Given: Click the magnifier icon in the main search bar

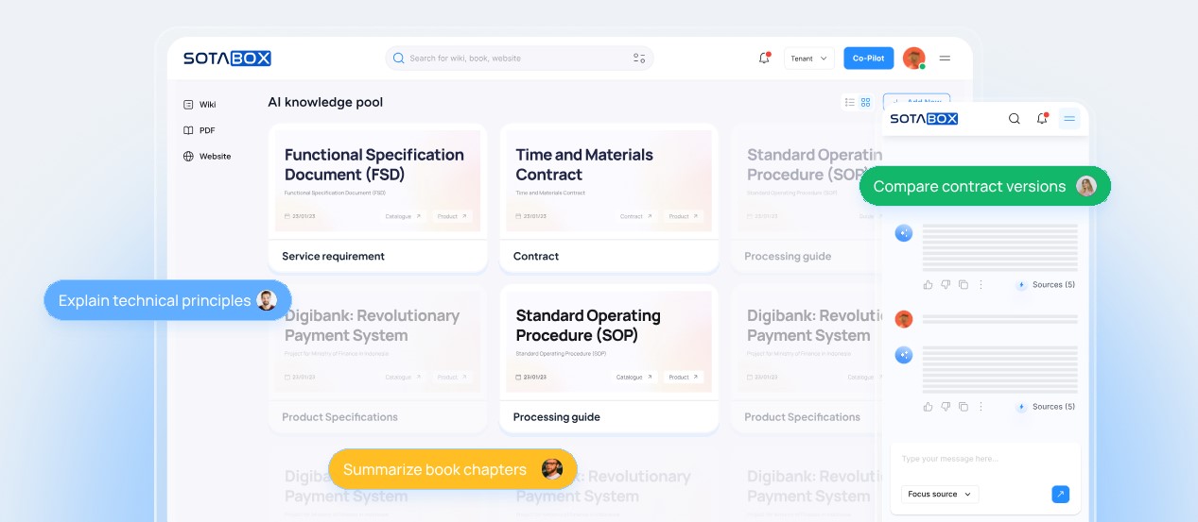Looking at the screenshot, I should pos(399,59).
